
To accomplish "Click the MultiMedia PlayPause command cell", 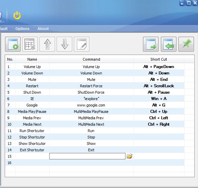I will [91, 112].
